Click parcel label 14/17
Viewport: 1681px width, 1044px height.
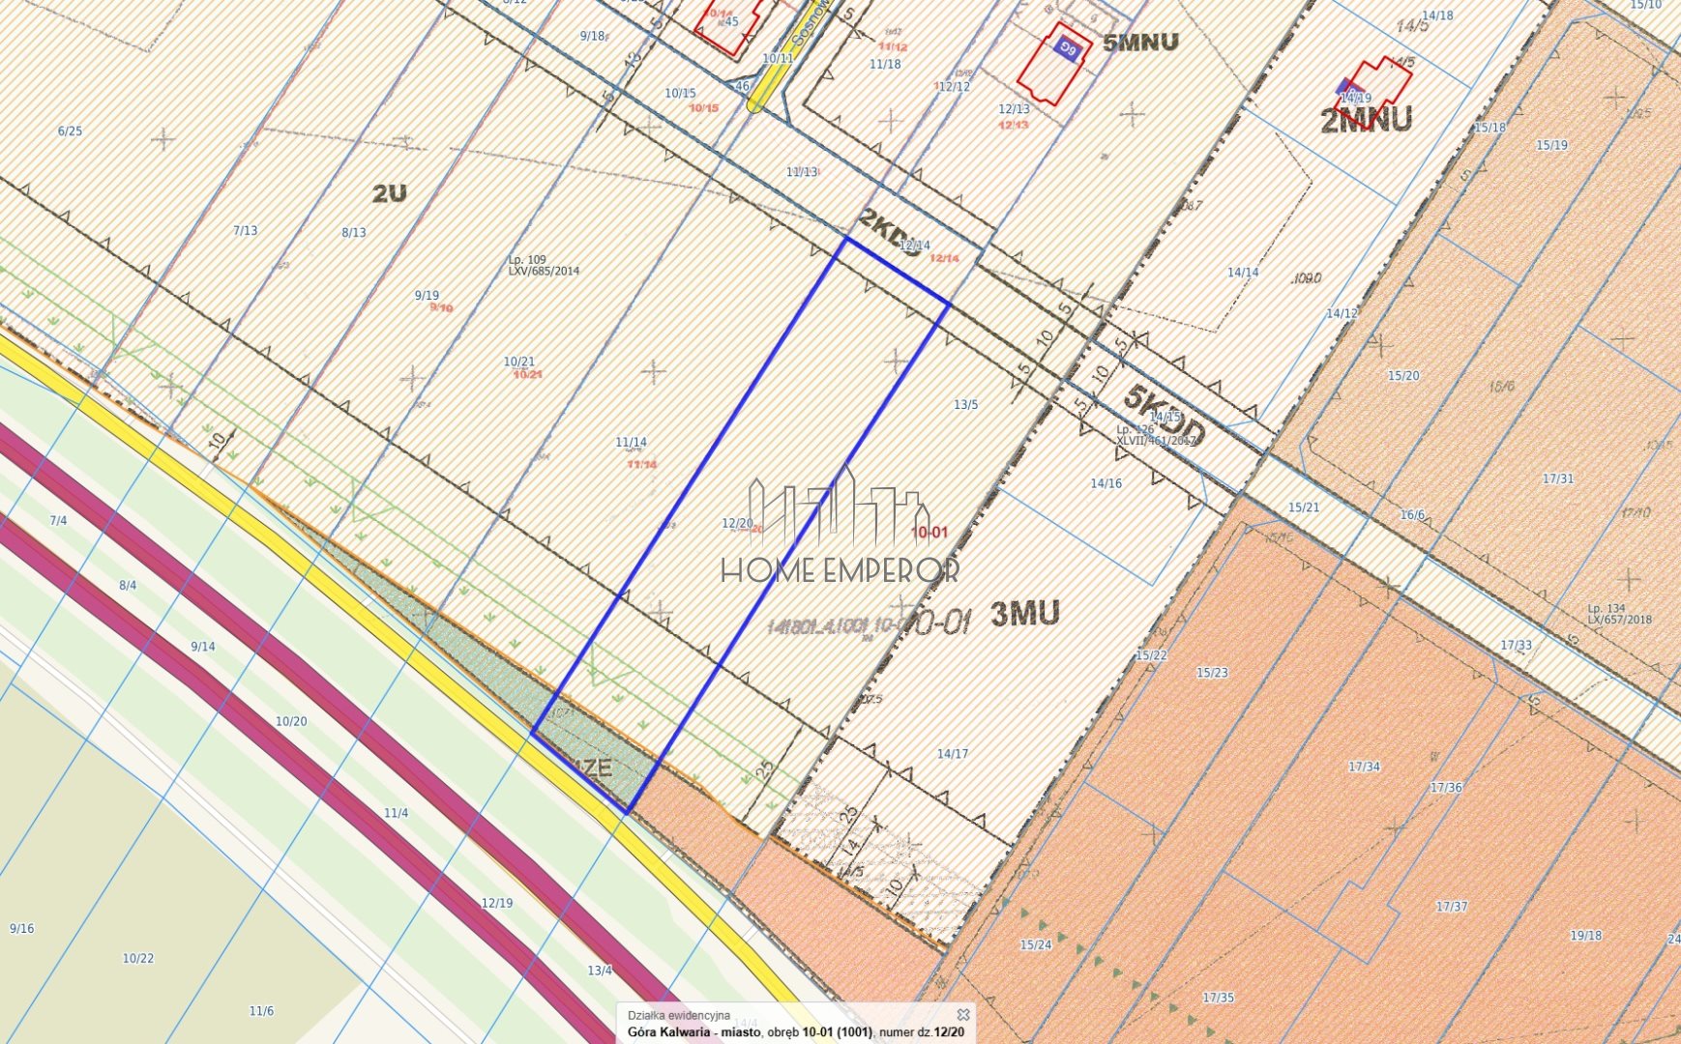pos(952,753)
